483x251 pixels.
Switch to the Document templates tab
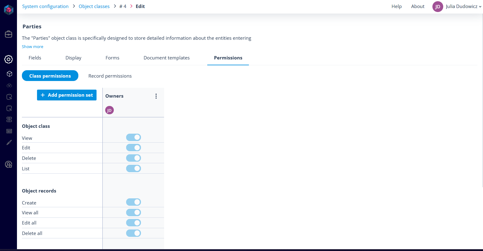coord(167,58)
